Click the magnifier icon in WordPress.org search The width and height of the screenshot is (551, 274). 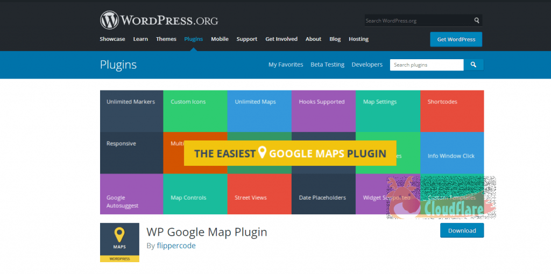pos(477,20)
